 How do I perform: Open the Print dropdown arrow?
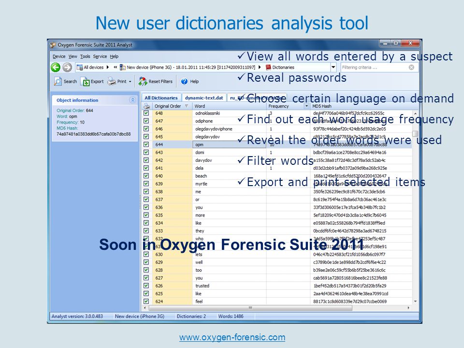[x=130, y=82]
